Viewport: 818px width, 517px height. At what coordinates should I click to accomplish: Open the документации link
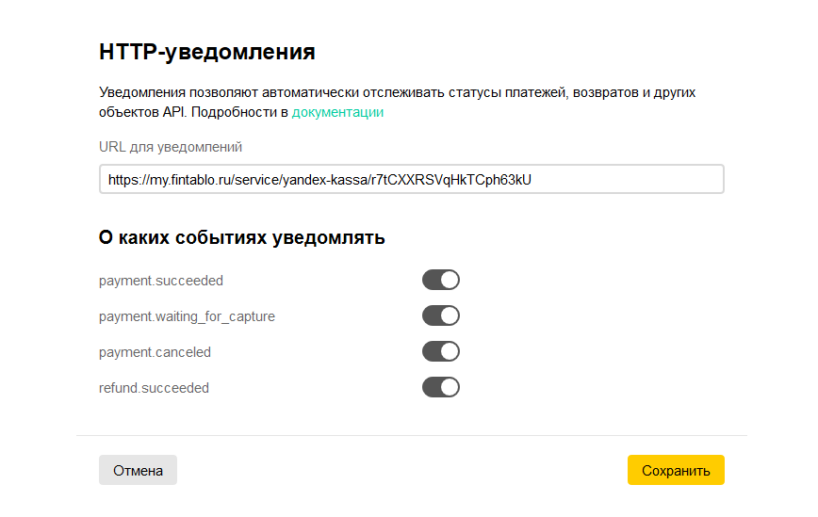click(x=337, y=112)
